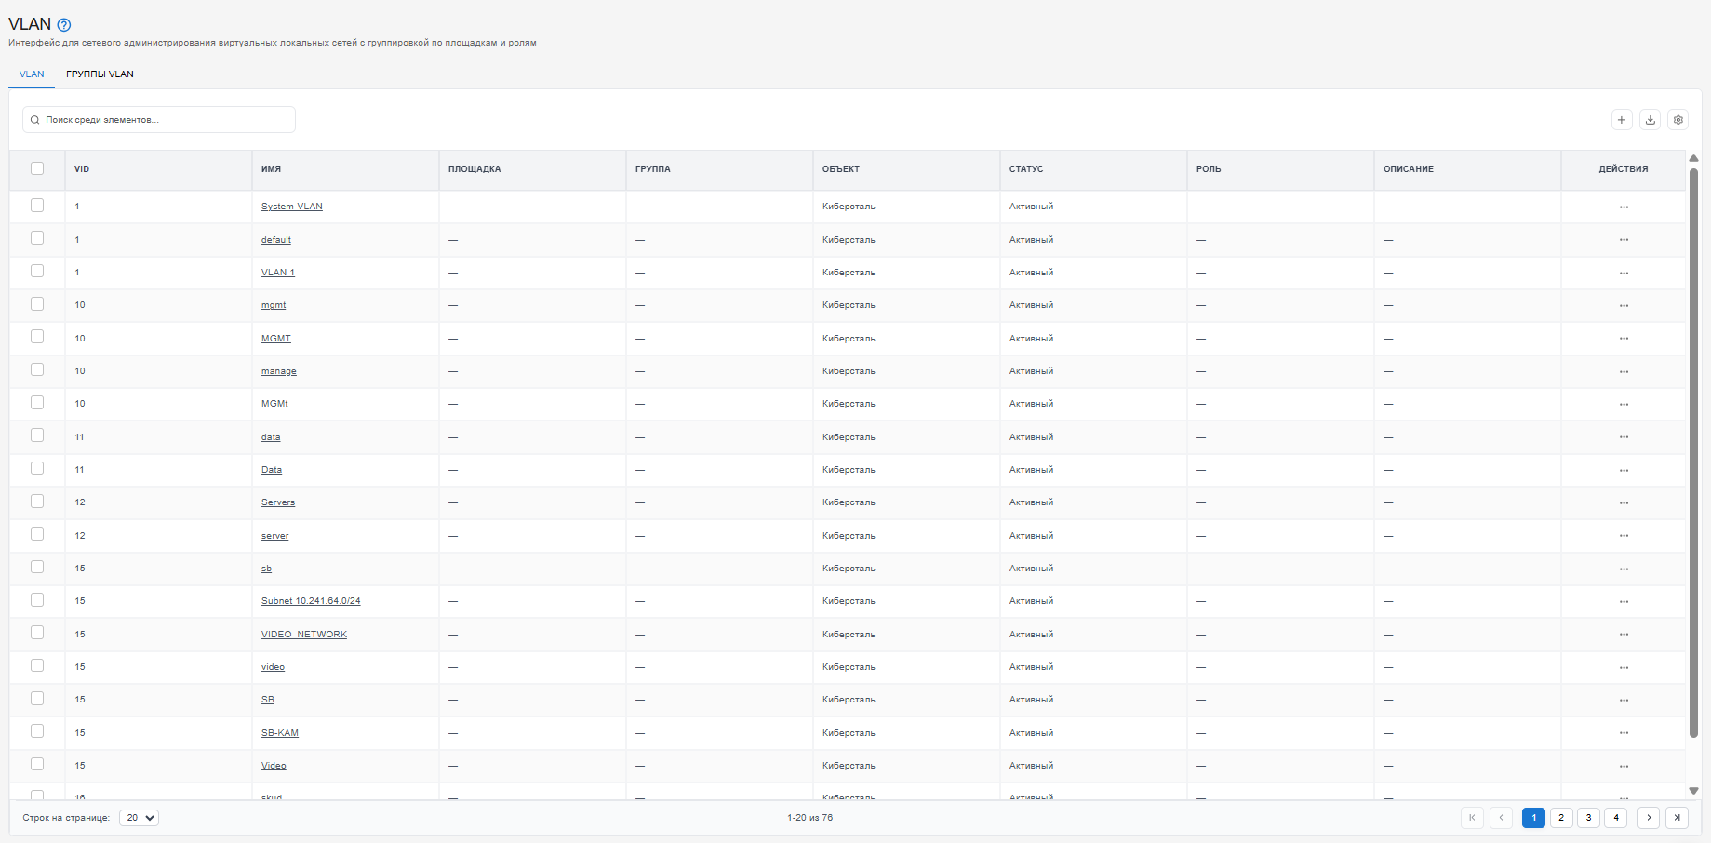Image resolution: width=1711 pixels, height=843 pixels.
Task: Select checkbox for VIDEO_NETWORK row
Action: tap(37, 633)
